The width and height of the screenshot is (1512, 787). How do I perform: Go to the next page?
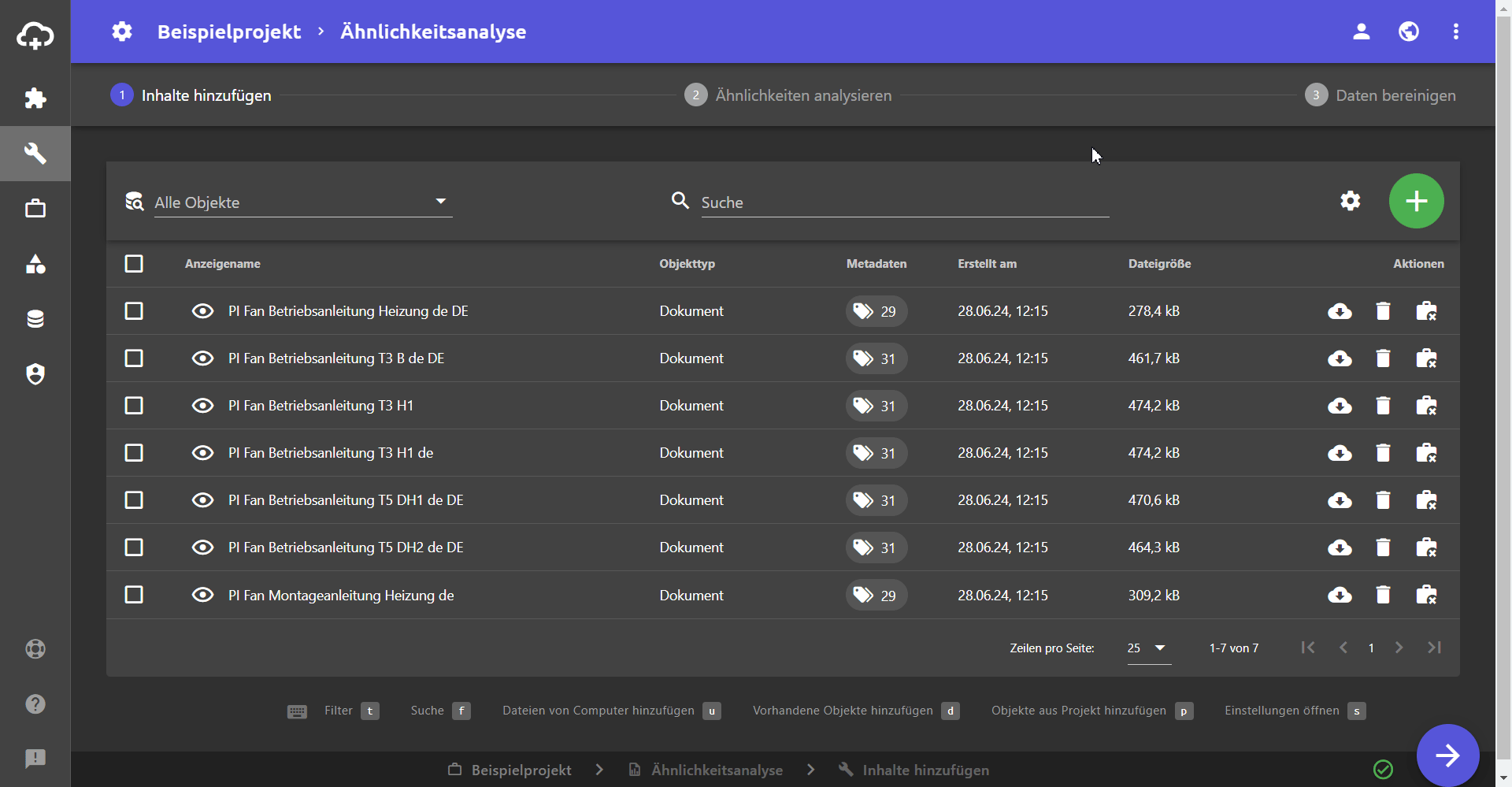pos(1399,648)
